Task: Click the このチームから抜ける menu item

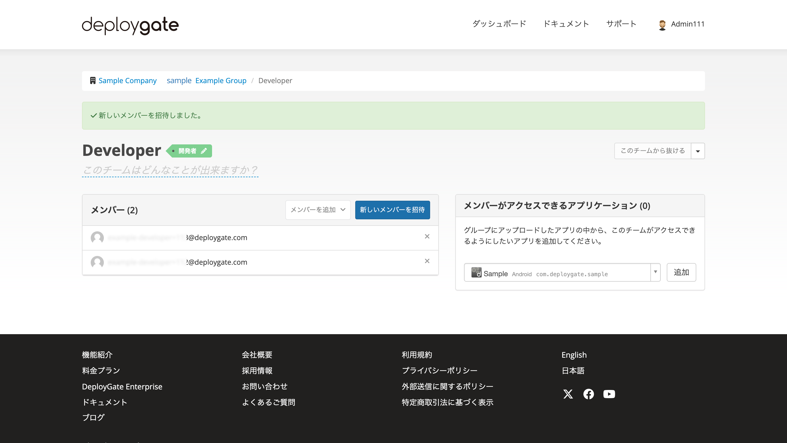Action: click(x=652, y=150)
